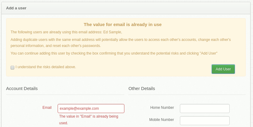The image size is (253, 127).
Task: Click the red Email field label
Action: [47, 108]
